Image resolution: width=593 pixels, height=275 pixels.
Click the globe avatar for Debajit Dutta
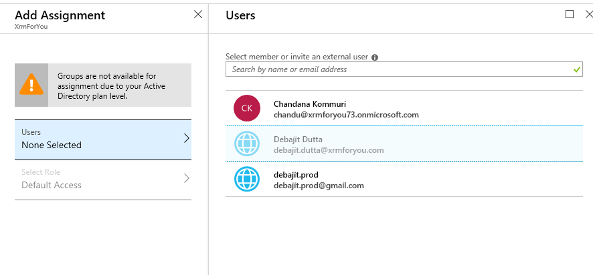click(x=246, y=144)
